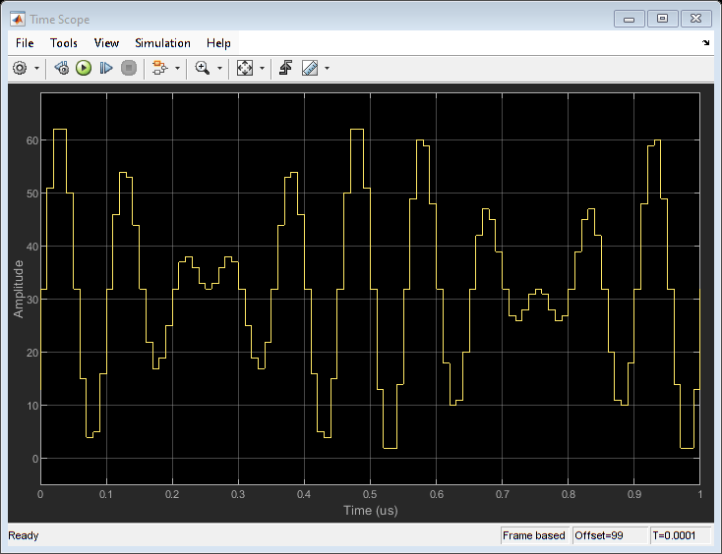Viewport: 722px width, 554px height.
Task: Run the simulation with the Play button
Action: click(84, 68)
